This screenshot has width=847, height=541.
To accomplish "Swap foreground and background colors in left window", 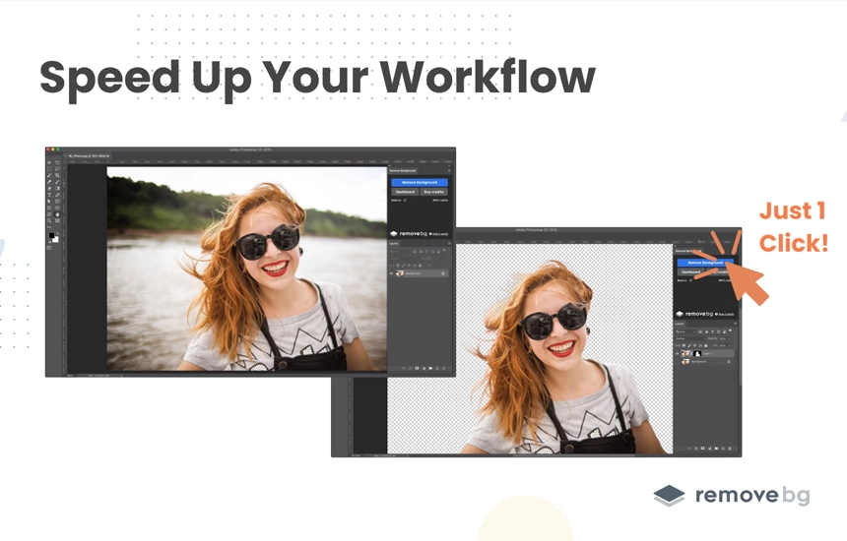I will tap(57, 233).
